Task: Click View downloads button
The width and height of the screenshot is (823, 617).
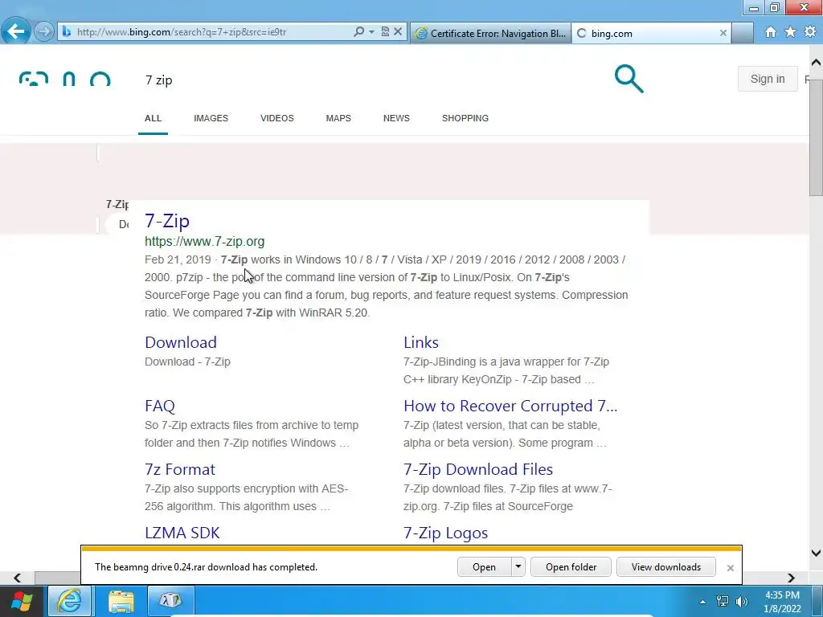Action: (x=666, y=567)
